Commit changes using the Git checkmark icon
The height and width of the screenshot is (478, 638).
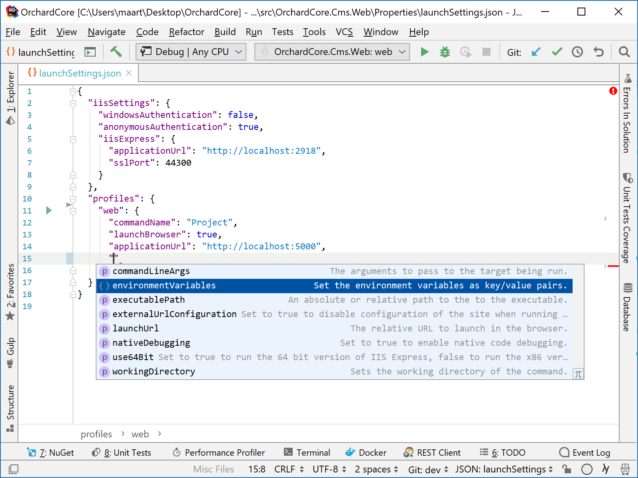click(x=557, y=52)
